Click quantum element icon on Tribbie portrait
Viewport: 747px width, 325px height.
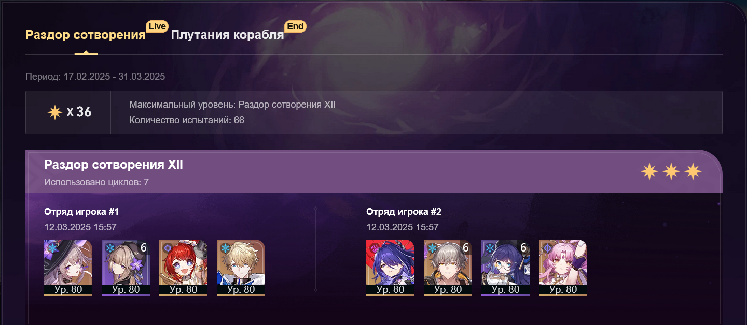[x=167, y=248]
